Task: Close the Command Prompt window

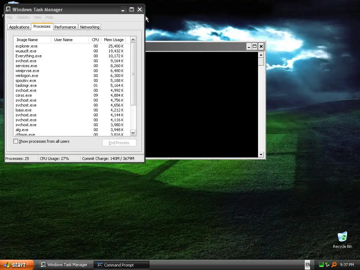Action: [261, 47]
